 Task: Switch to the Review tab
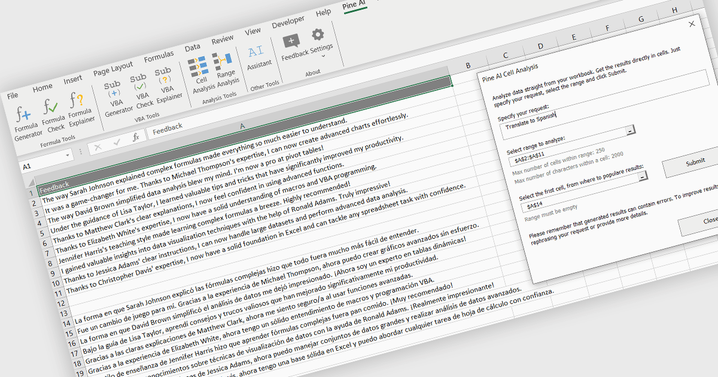[222, 39]
